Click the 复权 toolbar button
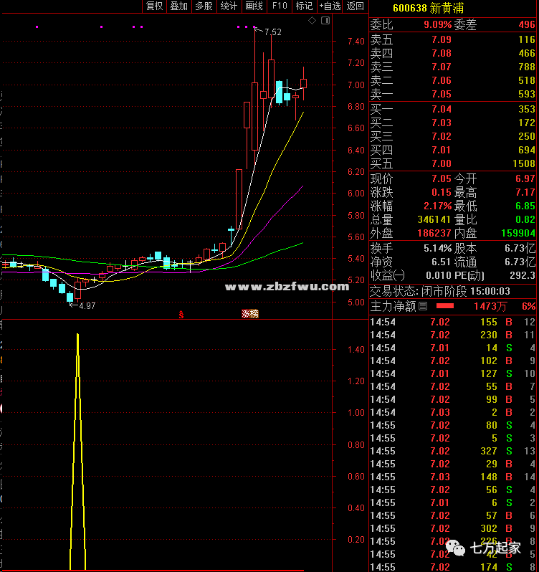Image resolution: width=539 pixels, height=572 pixels. (x=154, y=6)
